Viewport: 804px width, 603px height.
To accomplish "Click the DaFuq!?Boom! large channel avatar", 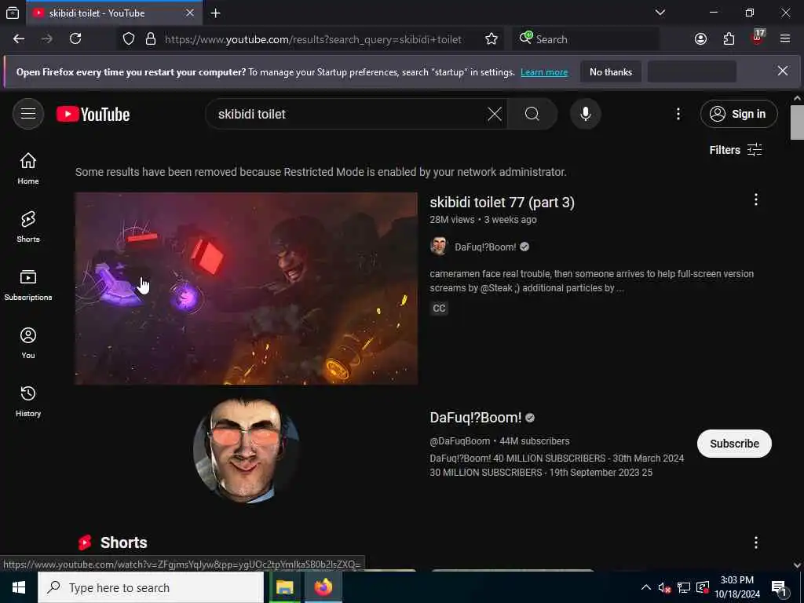I will point(246,450).
